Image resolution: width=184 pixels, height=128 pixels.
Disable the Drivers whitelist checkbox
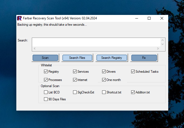104,72
